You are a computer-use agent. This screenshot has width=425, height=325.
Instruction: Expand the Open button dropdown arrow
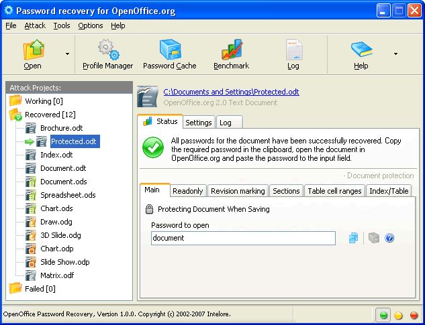[x=66, y=54]
